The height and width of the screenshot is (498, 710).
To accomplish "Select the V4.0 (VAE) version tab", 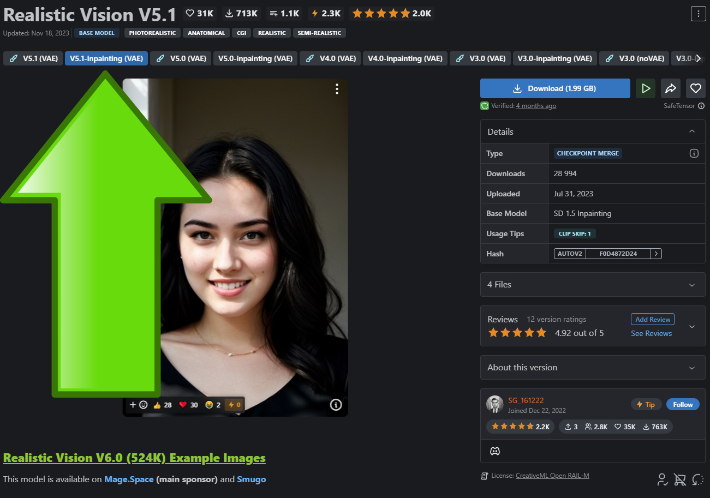I will 330,58.
